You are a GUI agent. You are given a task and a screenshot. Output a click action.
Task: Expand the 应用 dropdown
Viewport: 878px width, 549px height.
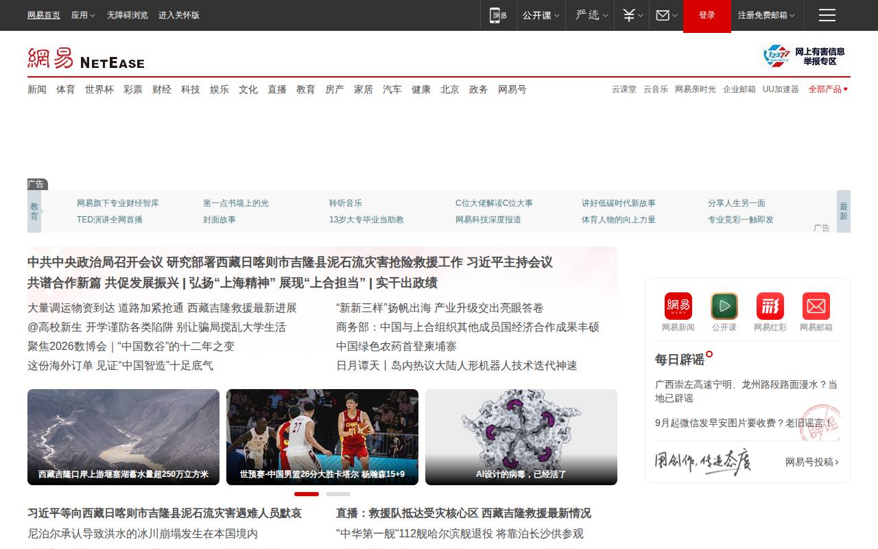coord(84,15)
